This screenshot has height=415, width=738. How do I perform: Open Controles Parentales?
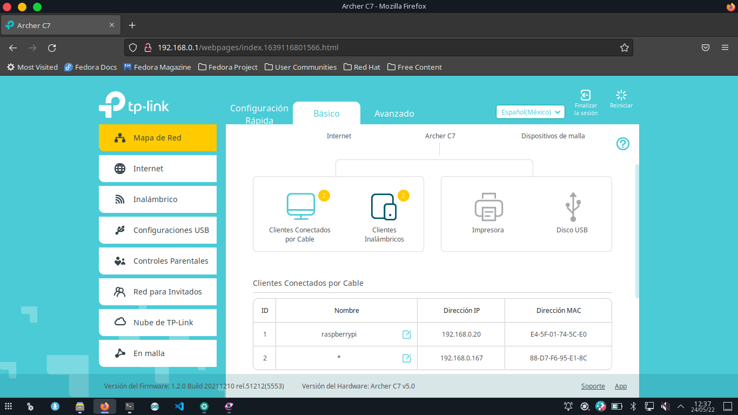(x=158, y=261)
